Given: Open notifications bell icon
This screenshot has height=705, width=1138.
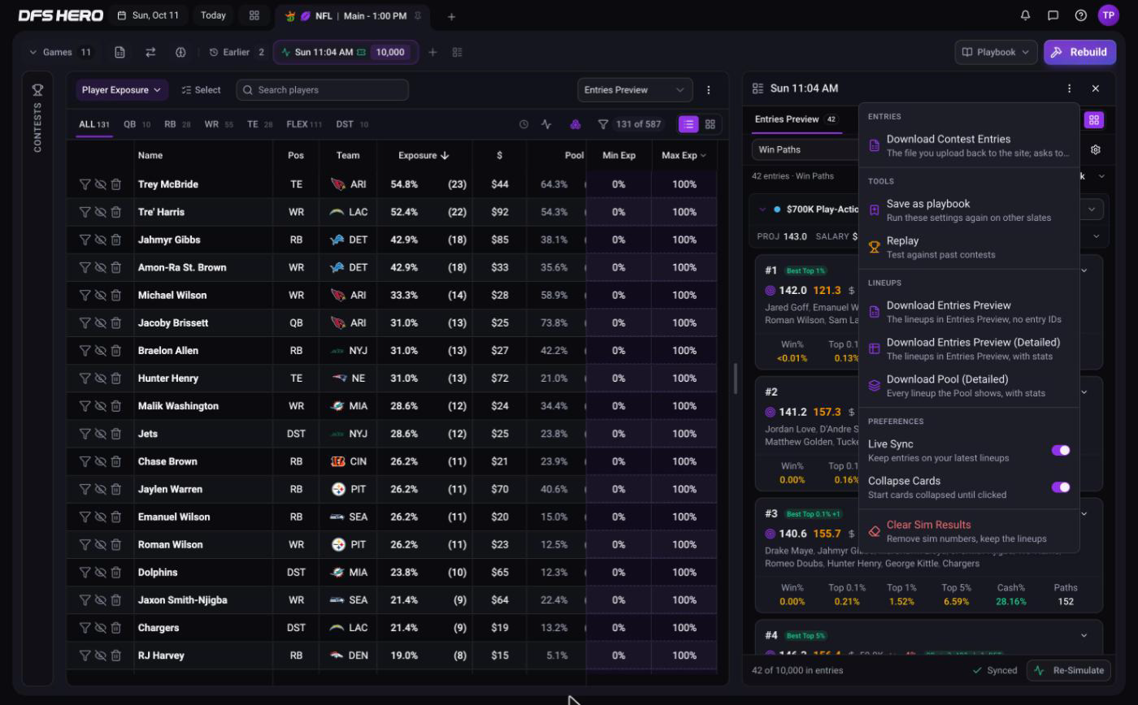Looking at the screenshot, I should tap(1025, 15).
